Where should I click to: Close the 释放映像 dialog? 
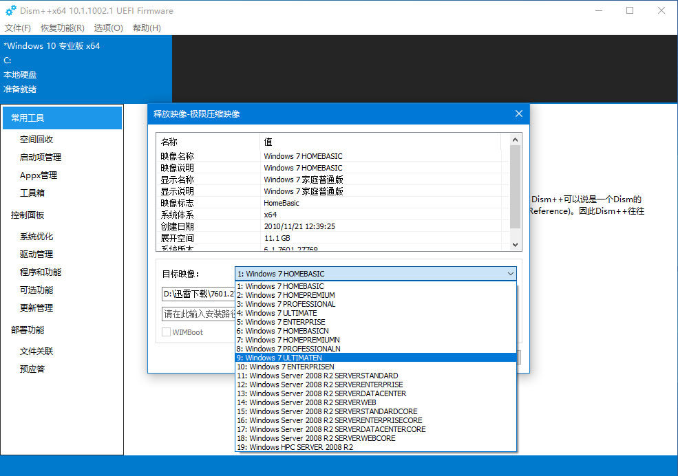click(x=519, y=113)
